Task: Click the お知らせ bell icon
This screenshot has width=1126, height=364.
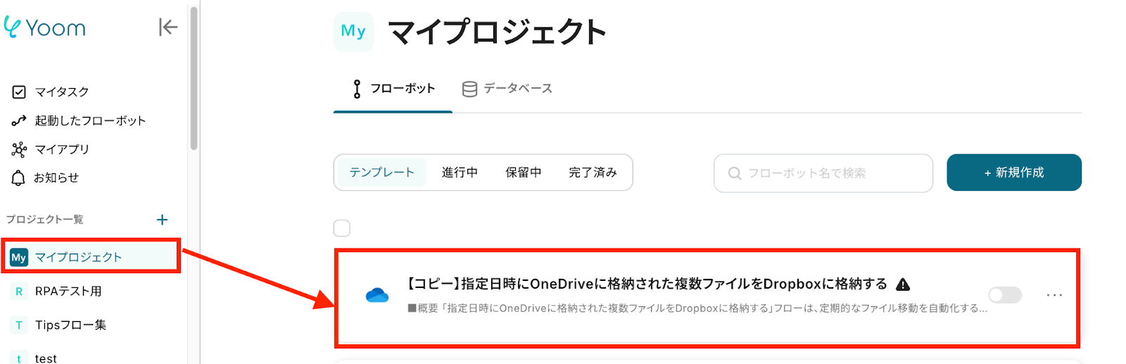Action: click(18, 178)
